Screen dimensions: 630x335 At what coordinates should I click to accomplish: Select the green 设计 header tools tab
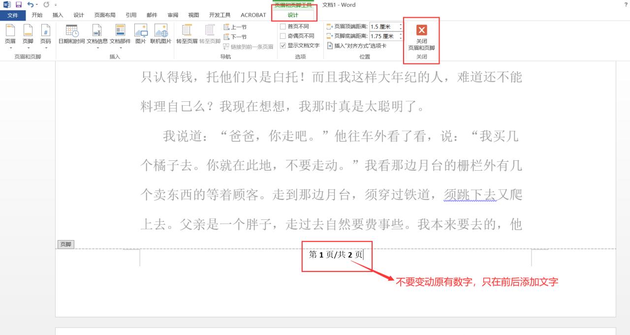(293, 15)
